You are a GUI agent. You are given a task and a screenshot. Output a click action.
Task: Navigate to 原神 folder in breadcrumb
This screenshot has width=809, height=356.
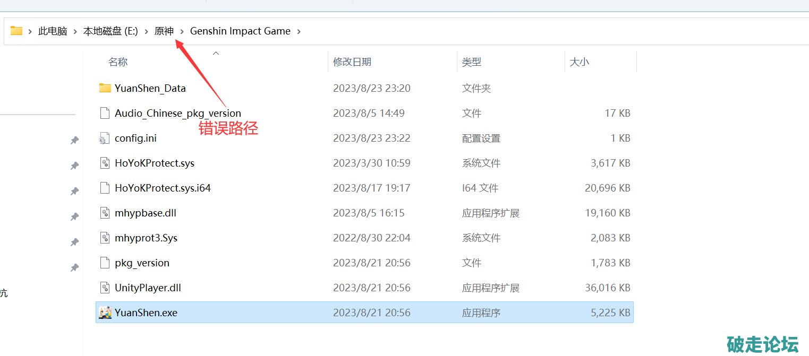click(x=164, y=31)
